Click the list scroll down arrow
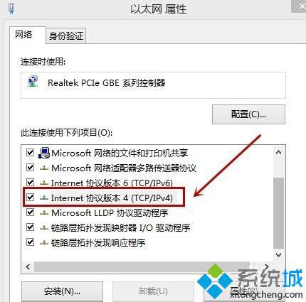The width and height of the screenshot is (306, 302). pos(278,255)
